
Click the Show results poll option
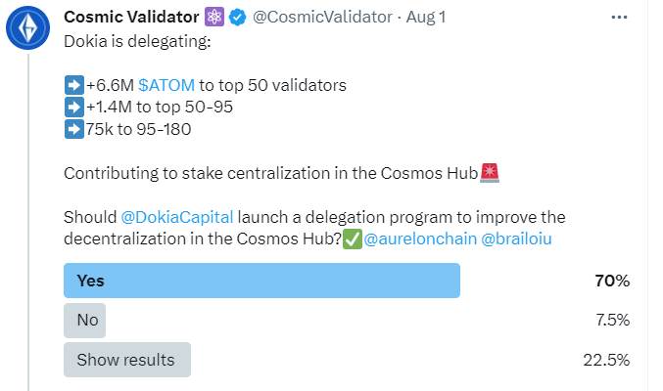[126, 360]
